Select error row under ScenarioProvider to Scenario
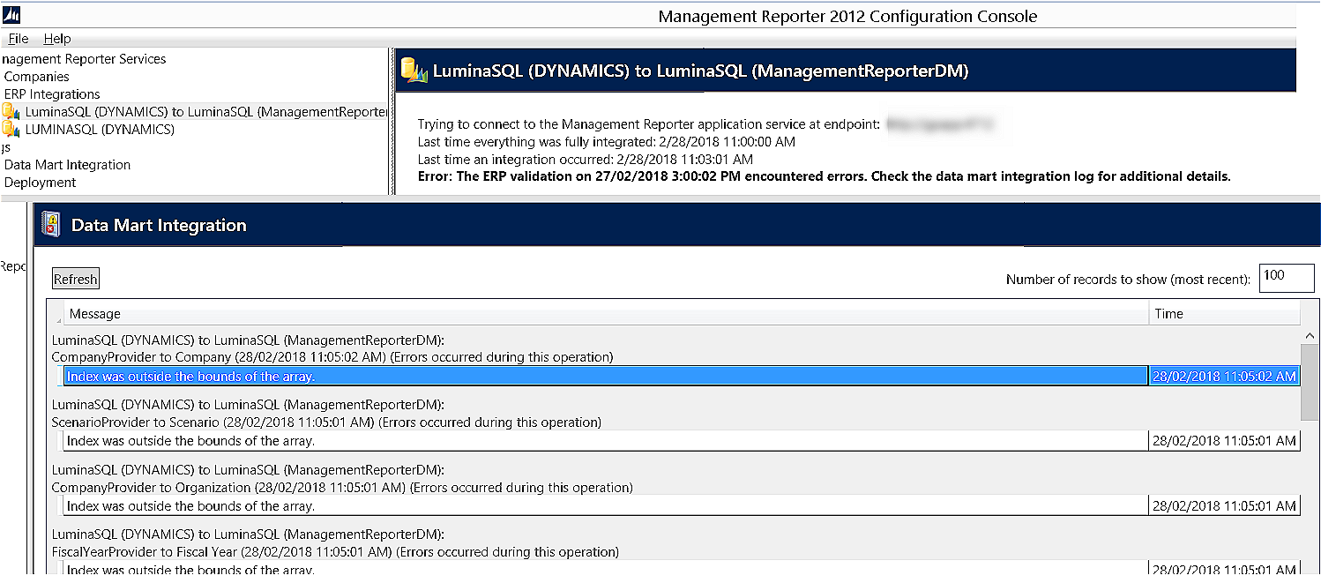The width and height of the screenshot is (1321, 583). 606,441
